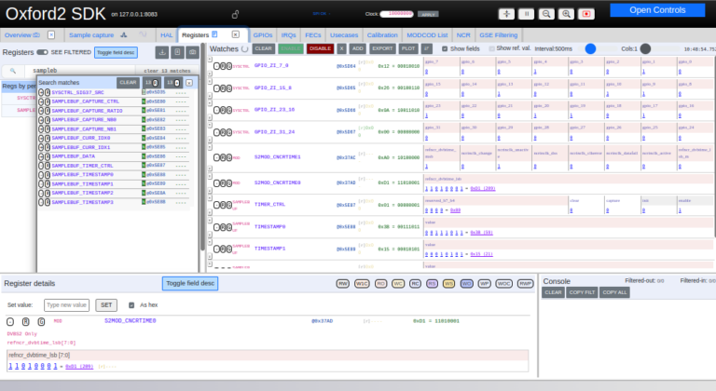716x391 pixels.
Task: Click the blue Interval slider knob
Action: pyautogui.click(x=590, y=47)
